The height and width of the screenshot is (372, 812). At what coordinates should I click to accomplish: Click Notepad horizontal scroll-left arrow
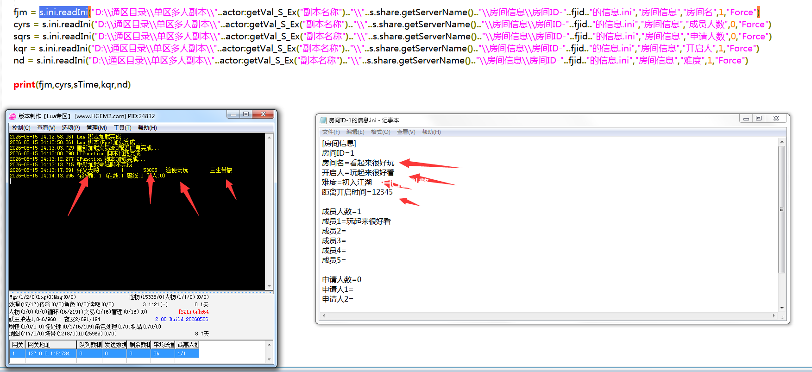point(323,315)
